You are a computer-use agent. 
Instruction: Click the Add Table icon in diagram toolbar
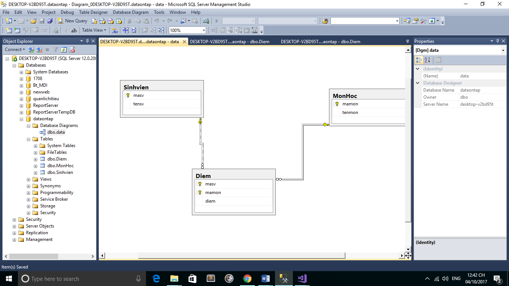(18, 31)
